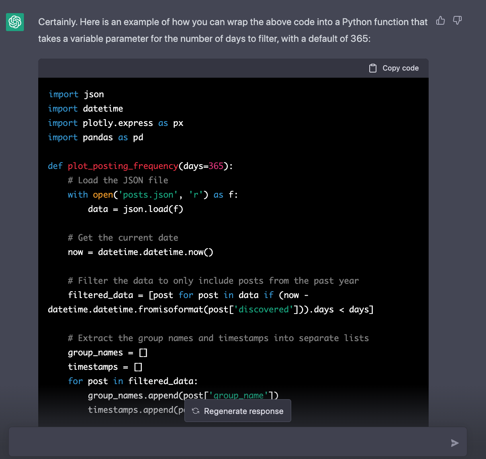Click the '# Load the JSON file' comment
Viewport: 486px width, 459px height.
pos(118,180)
